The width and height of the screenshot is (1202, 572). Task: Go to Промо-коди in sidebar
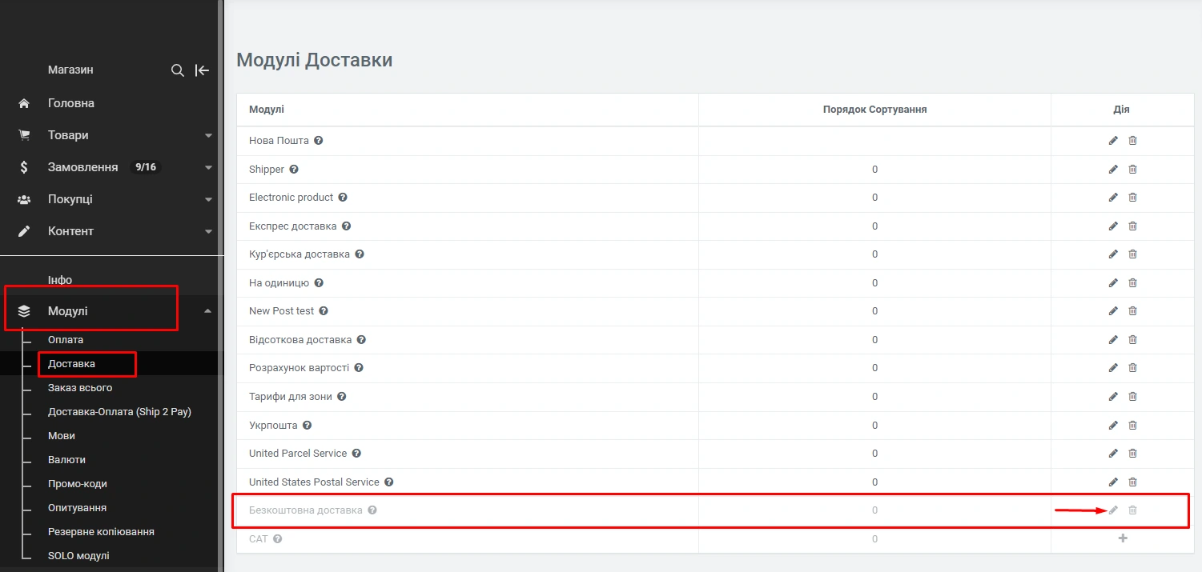pos(77,484)
